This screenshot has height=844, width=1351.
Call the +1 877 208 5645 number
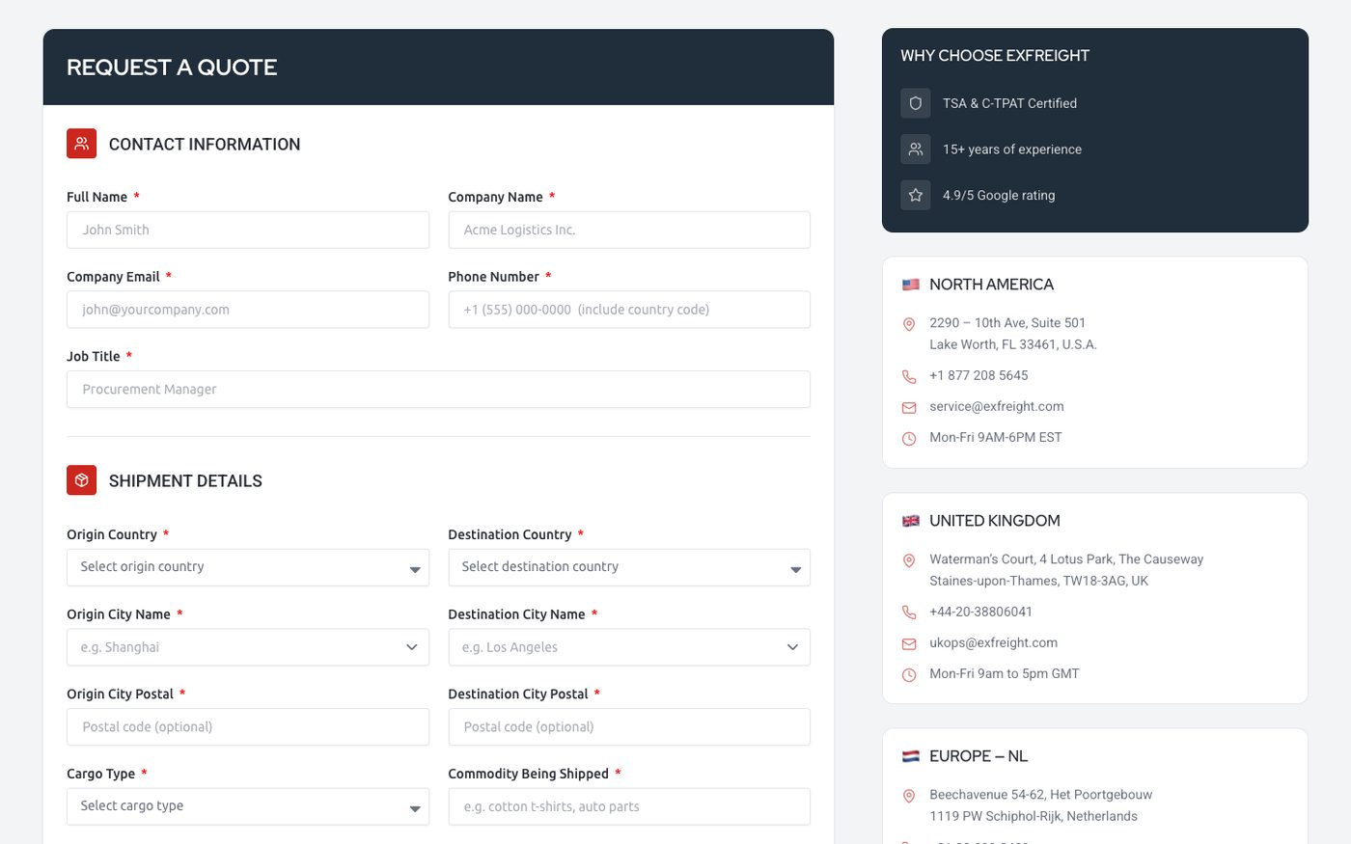(x=979, y=375)
